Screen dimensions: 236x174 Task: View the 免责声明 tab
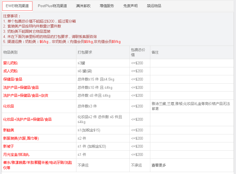coord(131,6)
